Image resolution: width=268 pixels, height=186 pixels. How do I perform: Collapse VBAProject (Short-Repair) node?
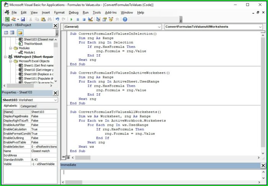pos(5,57)
